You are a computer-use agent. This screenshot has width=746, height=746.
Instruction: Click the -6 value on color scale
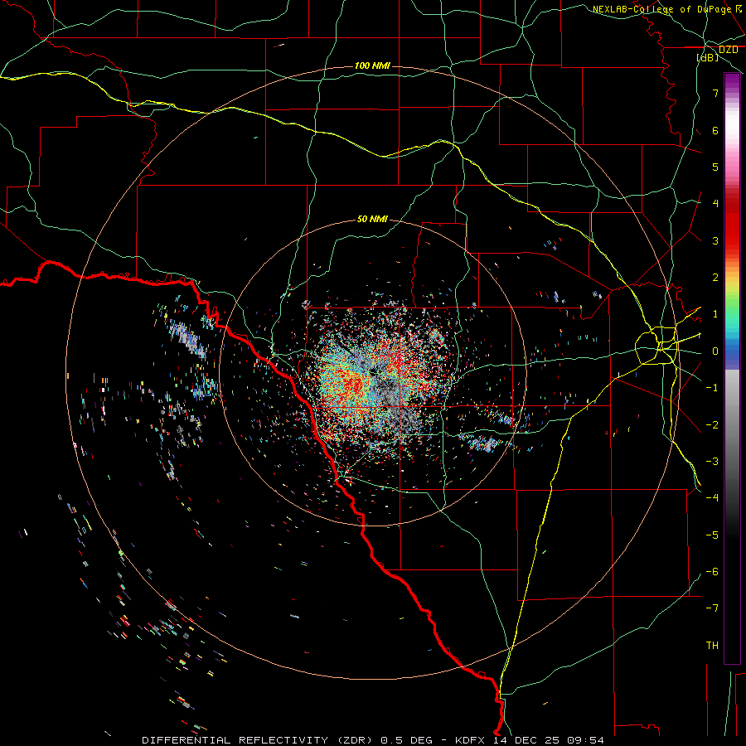712,572
